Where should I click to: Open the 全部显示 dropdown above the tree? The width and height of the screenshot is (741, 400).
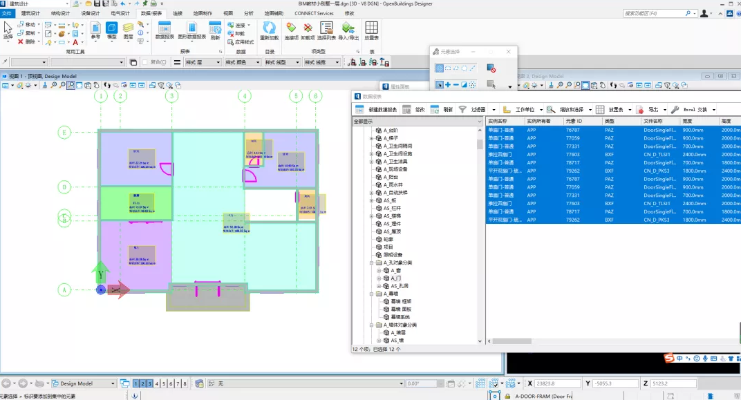(418, 122)
